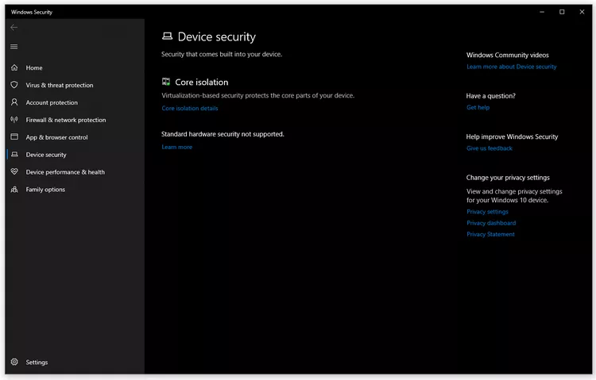This screenshot has height=380, width=596.
Task: Click the Virtualization-based security description text
Action: pos(257,96)
